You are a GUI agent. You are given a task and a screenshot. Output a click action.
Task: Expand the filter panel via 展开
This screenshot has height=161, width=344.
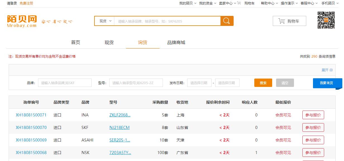(x=327, y=70)
